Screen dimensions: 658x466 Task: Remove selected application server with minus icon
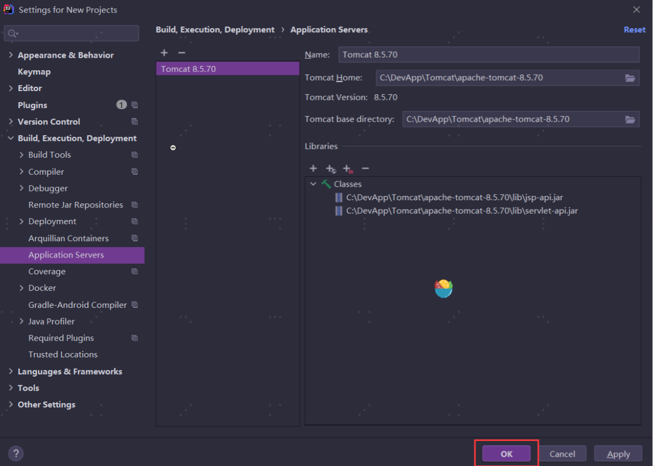pyautogui.click(x=181, y=53)
